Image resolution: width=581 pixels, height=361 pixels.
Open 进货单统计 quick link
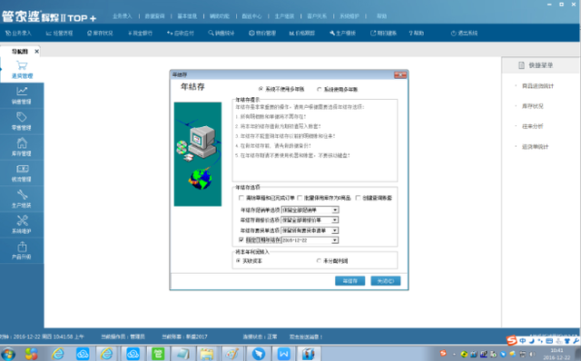point(535,147)
